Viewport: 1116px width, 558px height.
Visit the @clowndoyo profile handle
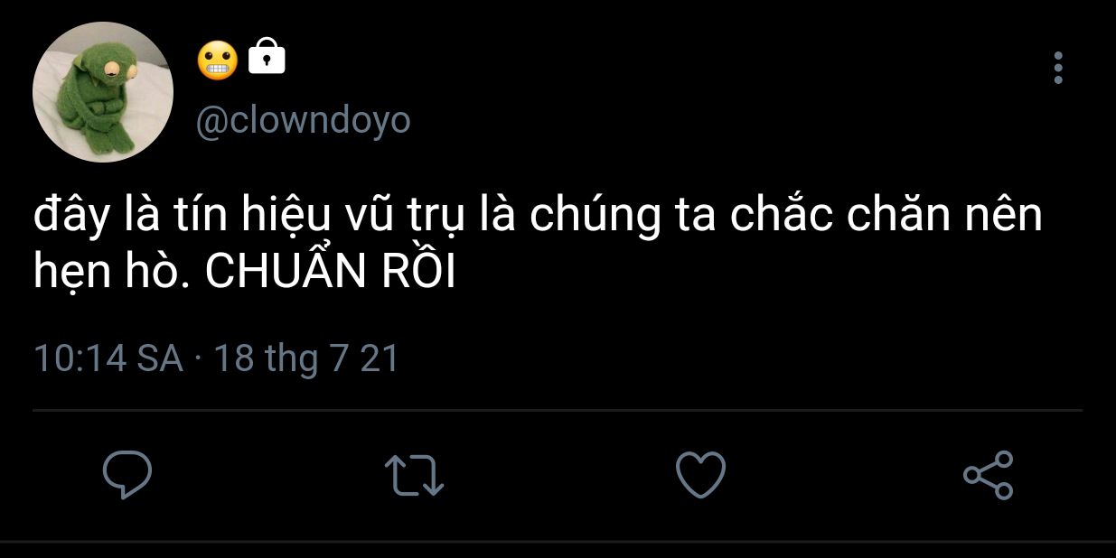pyautogui.click(x=303, y=120)
